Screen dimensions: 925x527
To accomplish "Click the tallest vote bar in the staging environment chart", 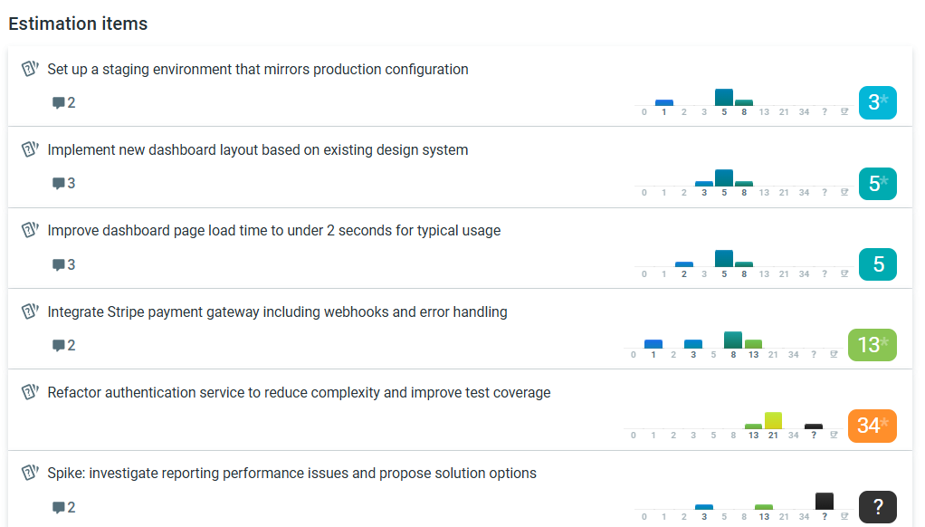I will (724, 98).
